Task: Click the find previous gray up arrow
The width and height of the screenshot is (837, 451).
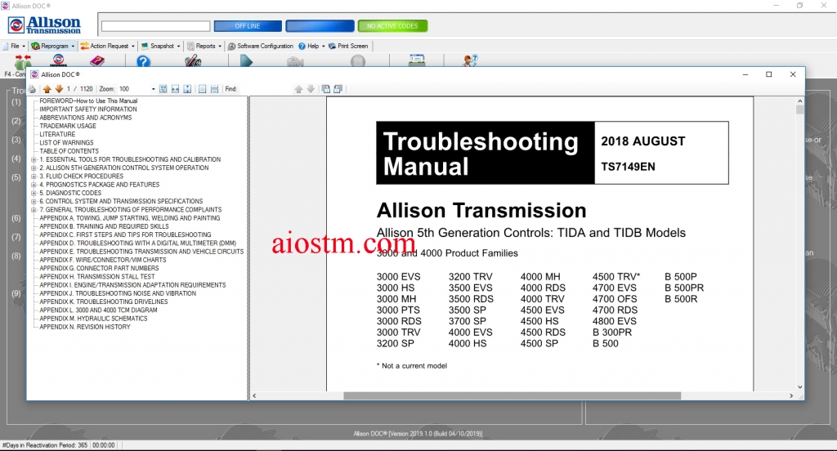Action: click(299, 89)
